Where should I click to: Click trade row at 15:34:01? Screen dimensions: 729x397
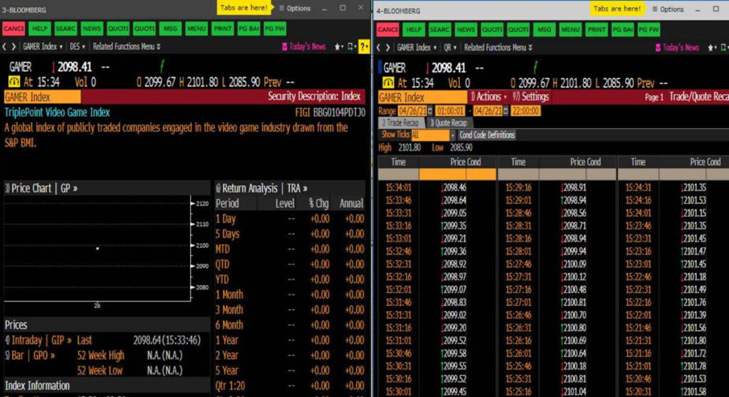pos(437,188)
